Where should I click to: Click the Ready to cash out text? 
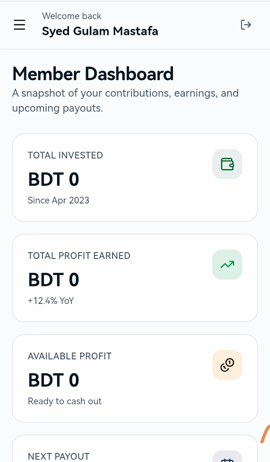65,401
